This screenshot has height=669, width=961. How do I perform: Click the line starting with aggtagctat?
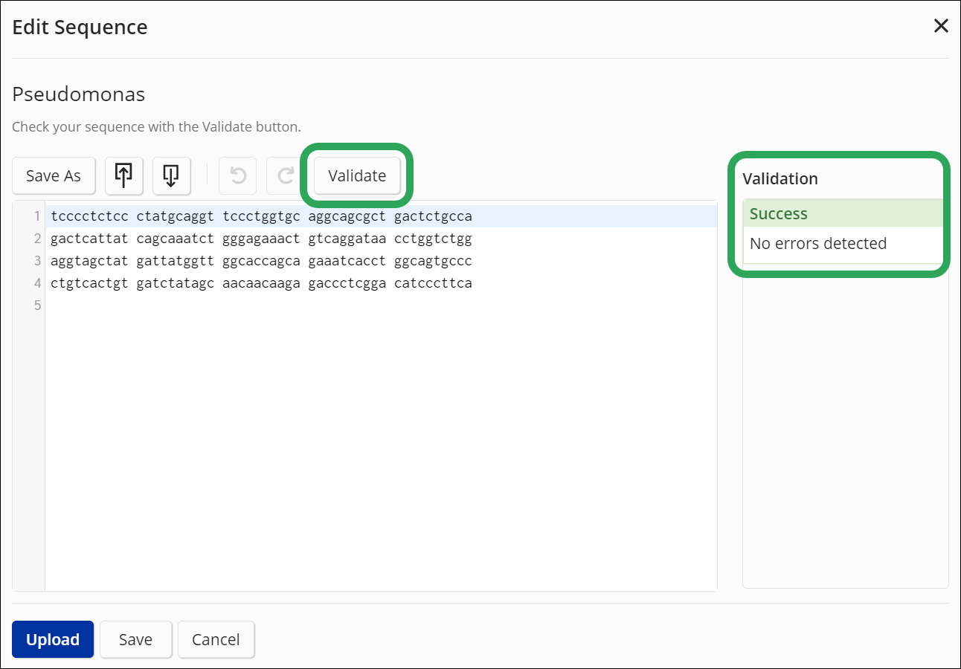coord(261,262)
